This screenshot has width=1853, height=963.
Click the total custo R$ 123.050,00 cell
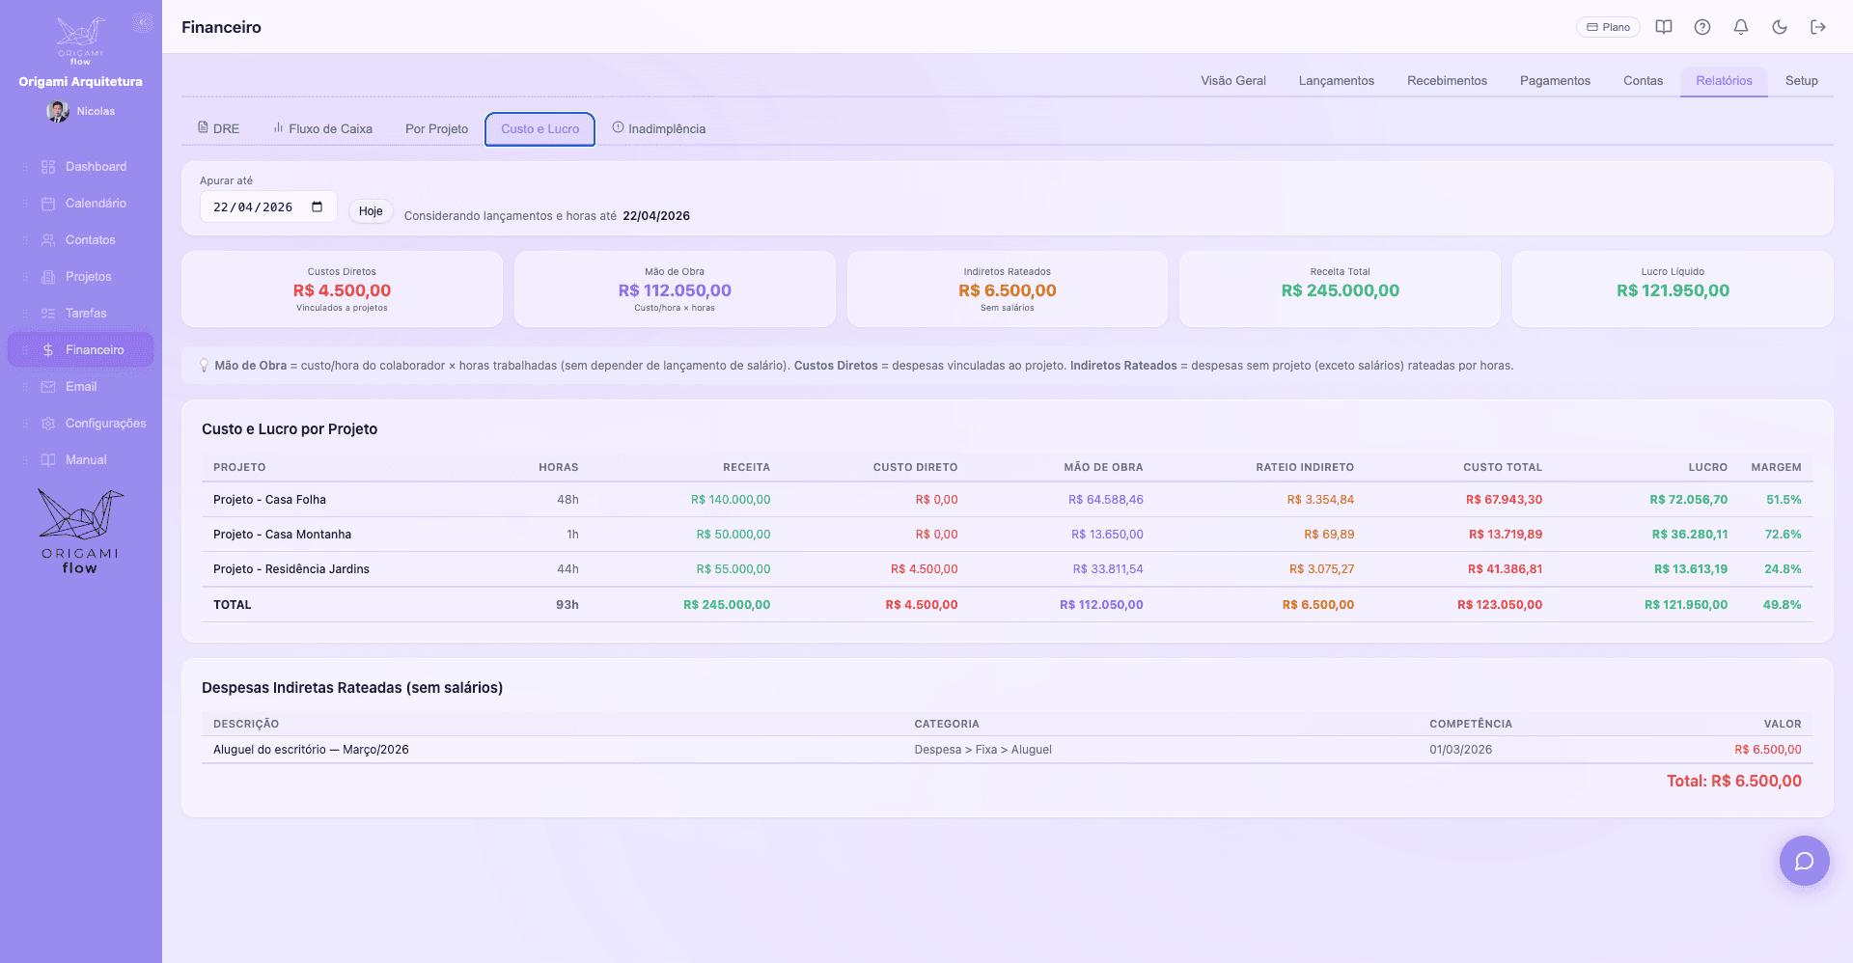[1499, 605]
